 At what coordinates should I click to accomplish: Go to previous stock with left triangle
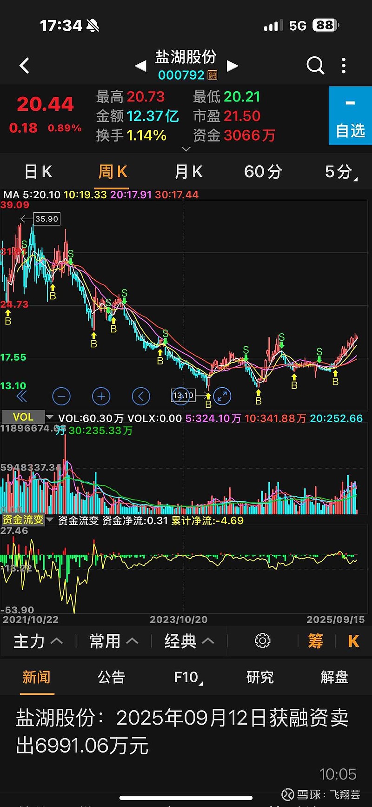140,66
